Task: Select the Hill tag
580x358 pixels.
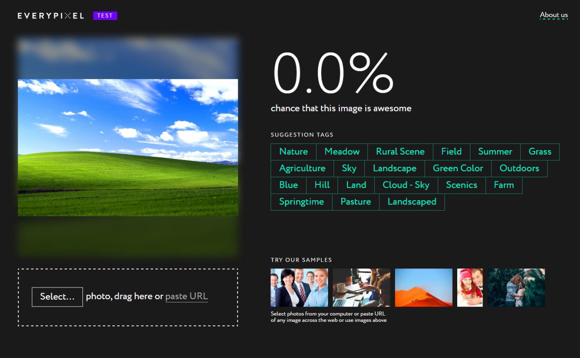Action: 322,185
